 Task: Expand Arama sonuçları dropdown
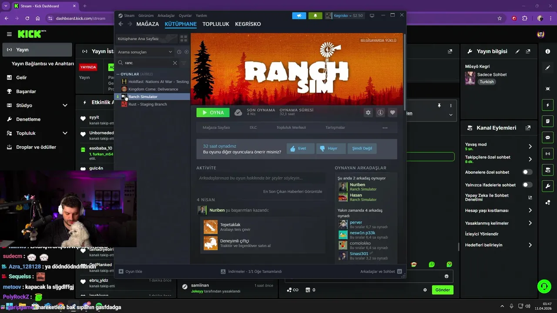[x=145, y=52]
